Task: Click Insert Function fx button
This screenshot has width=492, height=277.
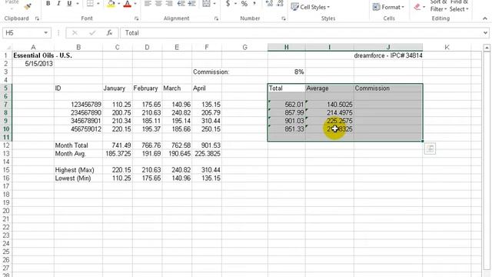Action: tap(109, 32)
